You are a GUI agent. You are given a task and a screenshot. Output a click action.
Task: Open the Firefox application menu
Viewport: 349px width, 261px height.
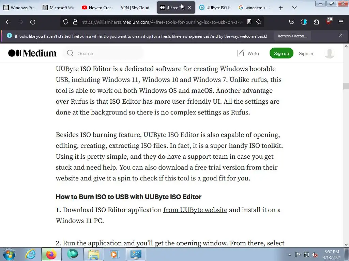pyautogui.click(x=341, y=22)
